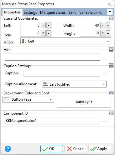The image size is (115, 155).
Task: Collapse the Background Color and Font section
Action: tap(111, 93)
